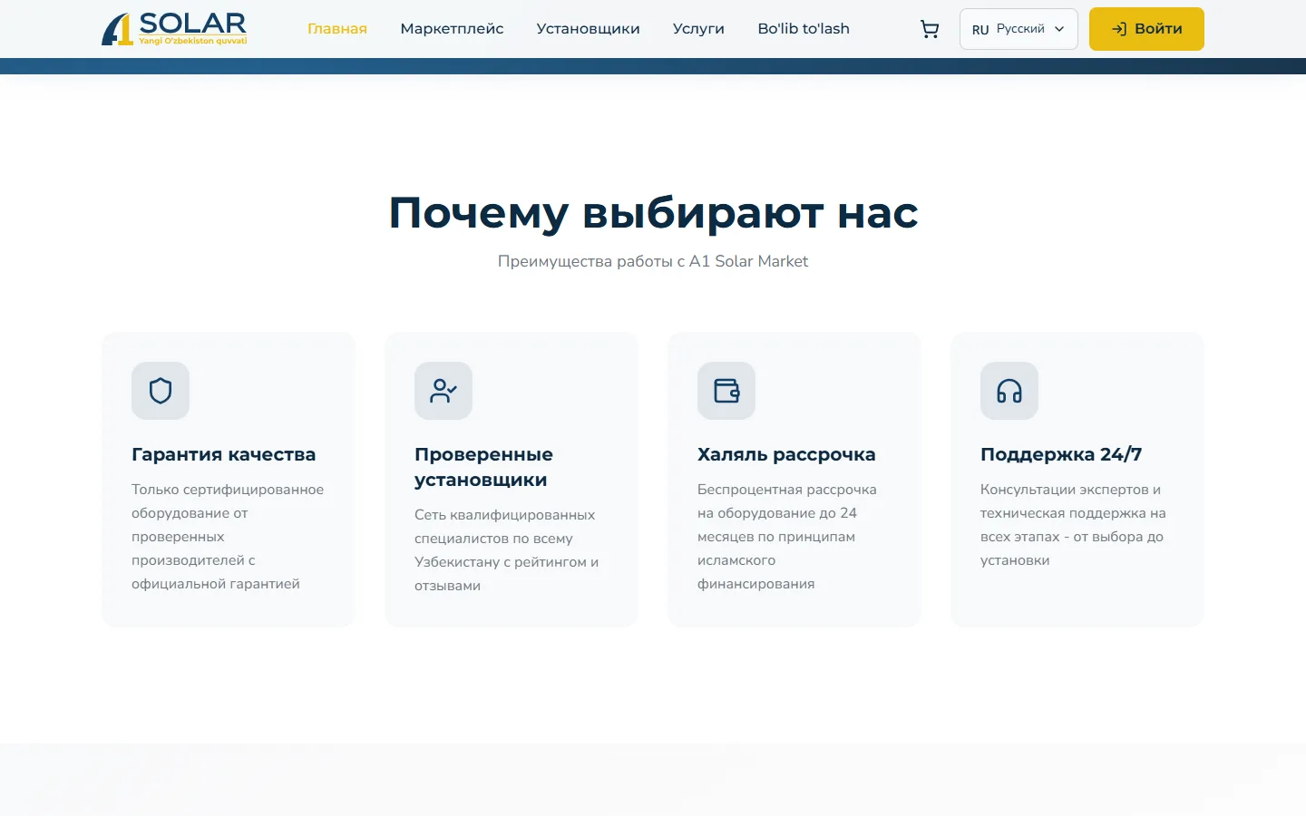The image size is (1306, 816).
Task: Open the Bo'lib to'lash menu item
Action: tap(804, 29)
